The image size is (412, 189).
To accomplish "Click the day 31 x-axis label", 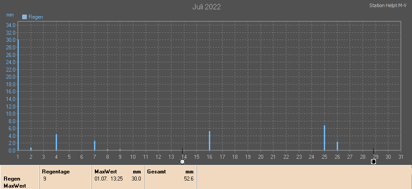I will pyautogui.click(x=401, y=157).
